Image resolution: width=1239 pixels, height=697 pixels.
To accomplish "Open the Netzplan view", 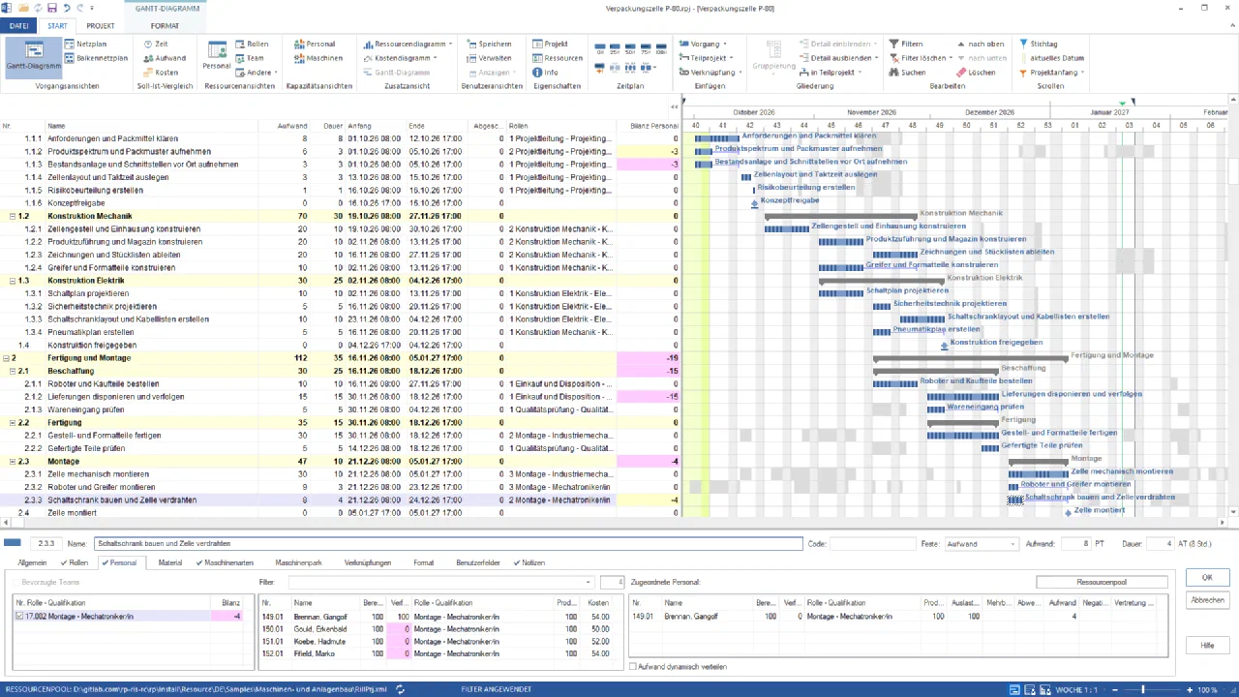I will tap(85, 44).
